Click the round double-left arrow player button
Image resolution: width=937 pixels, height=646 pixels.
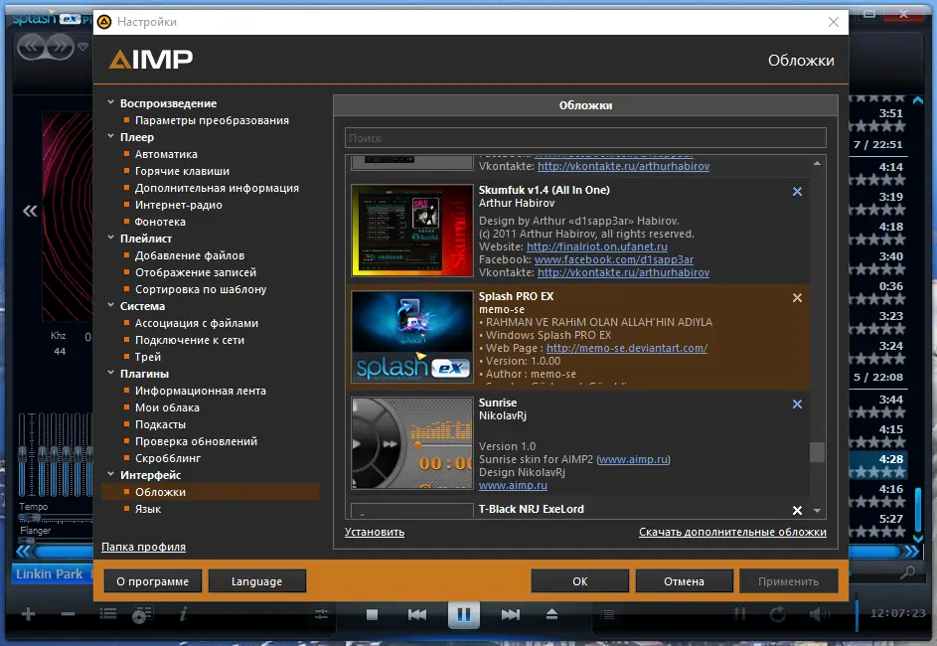31,46
